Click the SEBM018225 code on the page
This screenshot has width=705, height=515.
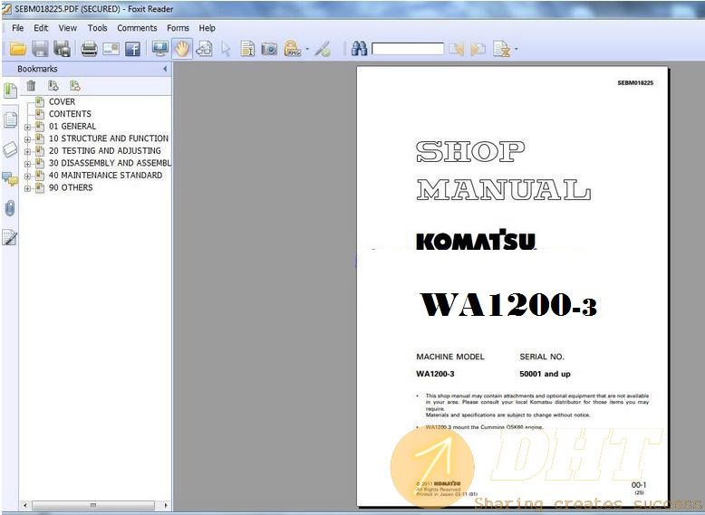[x=635, y=83]
